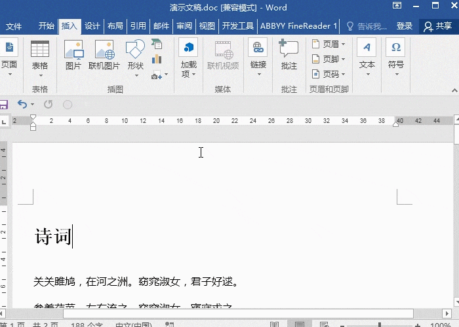Screen dimensions: 459x327
Task: Switch to the 开始 home tab
Action: click(x=47, y=26)
